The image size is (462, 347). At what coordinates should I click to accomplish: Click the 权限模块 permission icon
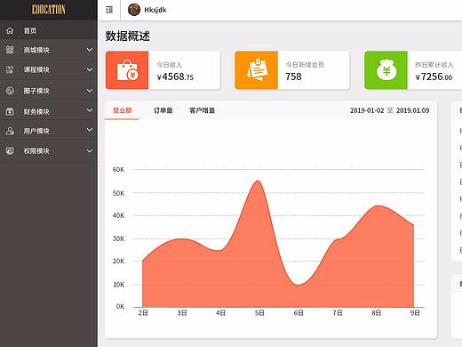pos(10,151)
